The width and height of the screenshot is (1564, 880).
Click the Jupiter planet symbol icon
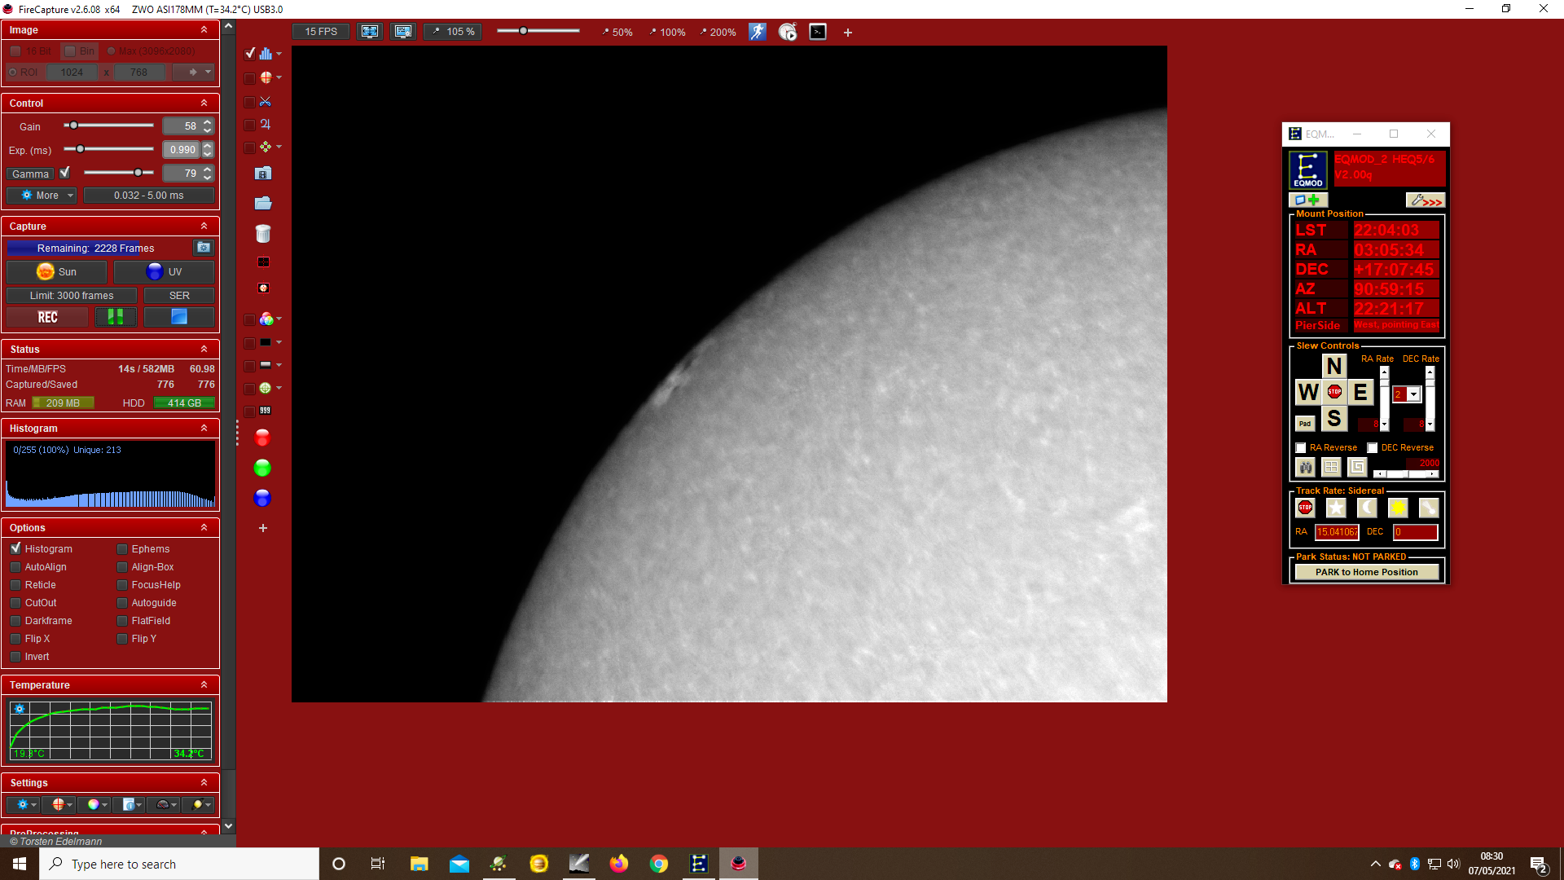(x=266, y=125)
